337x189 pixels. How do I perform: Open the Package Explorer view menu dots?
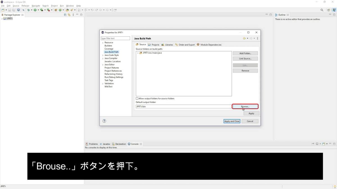pyautogui.click(x=73, y=15)
